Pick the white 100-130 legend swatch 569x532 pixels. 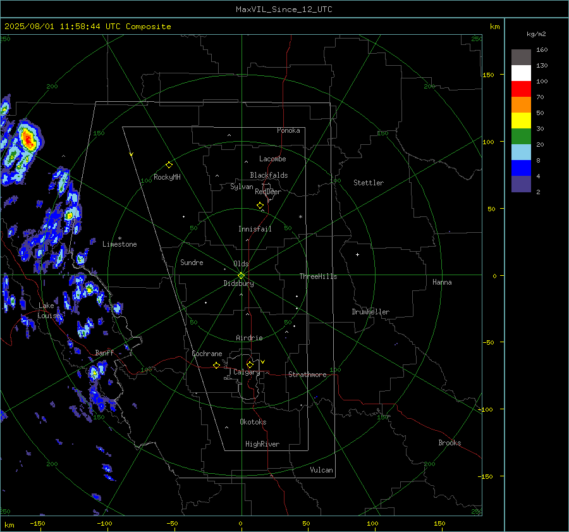[x=521, y=73]
